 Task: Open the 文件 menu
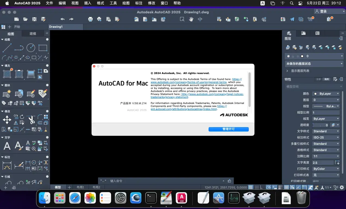click(49, 3)
